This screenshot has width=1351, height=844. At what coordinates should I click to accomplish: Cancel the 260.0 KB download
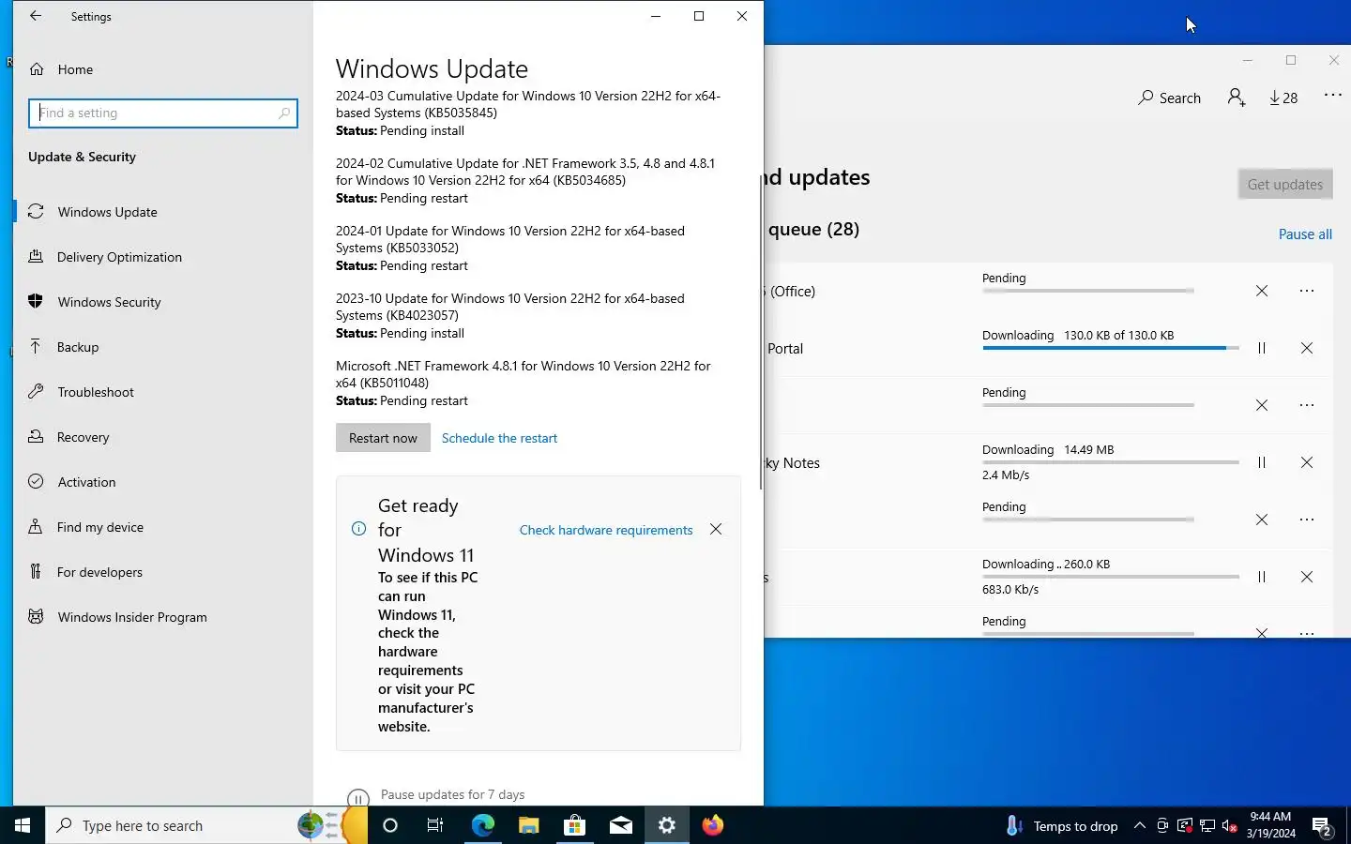(x=1307, y=577)
